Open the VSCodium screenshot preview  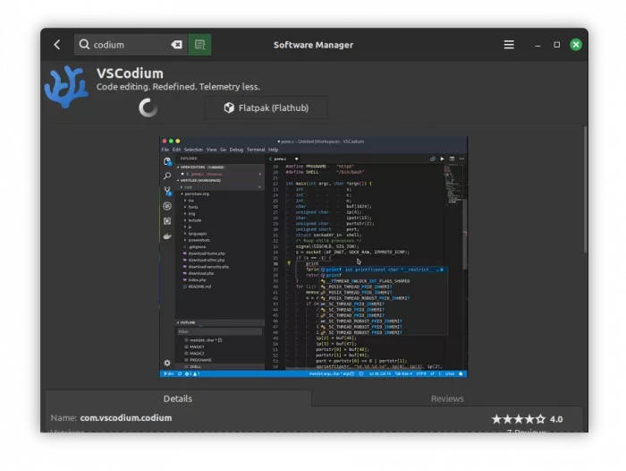313,257
